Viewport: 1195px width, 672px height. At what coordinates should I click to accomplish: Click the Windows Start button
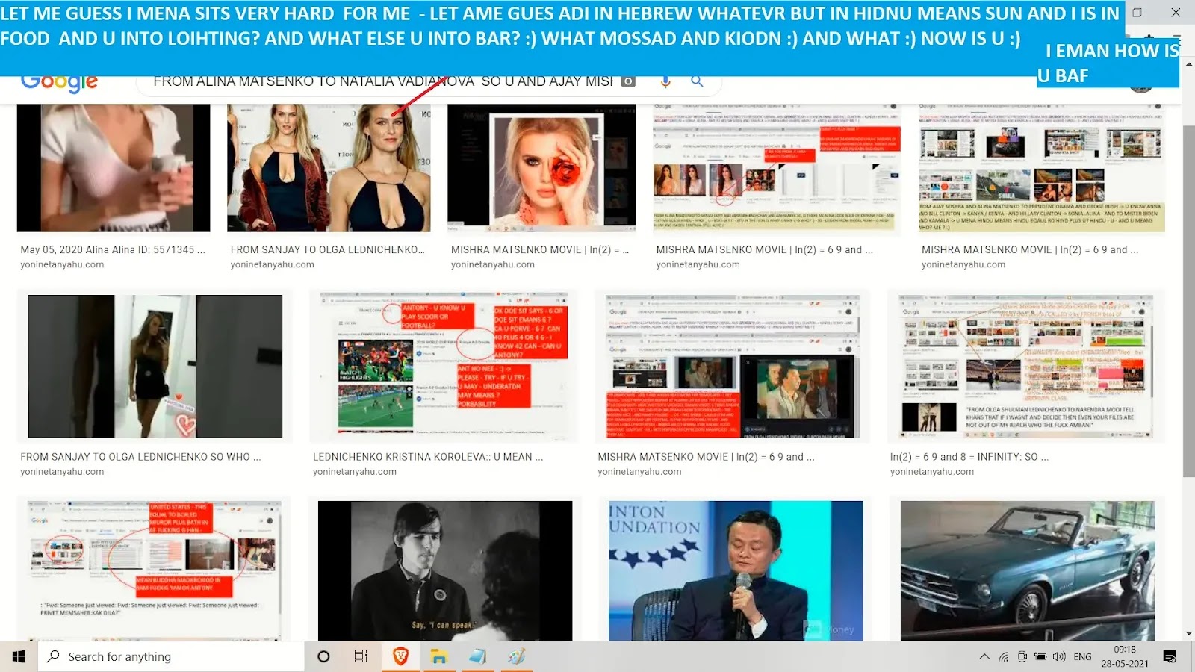click(19, 656)
